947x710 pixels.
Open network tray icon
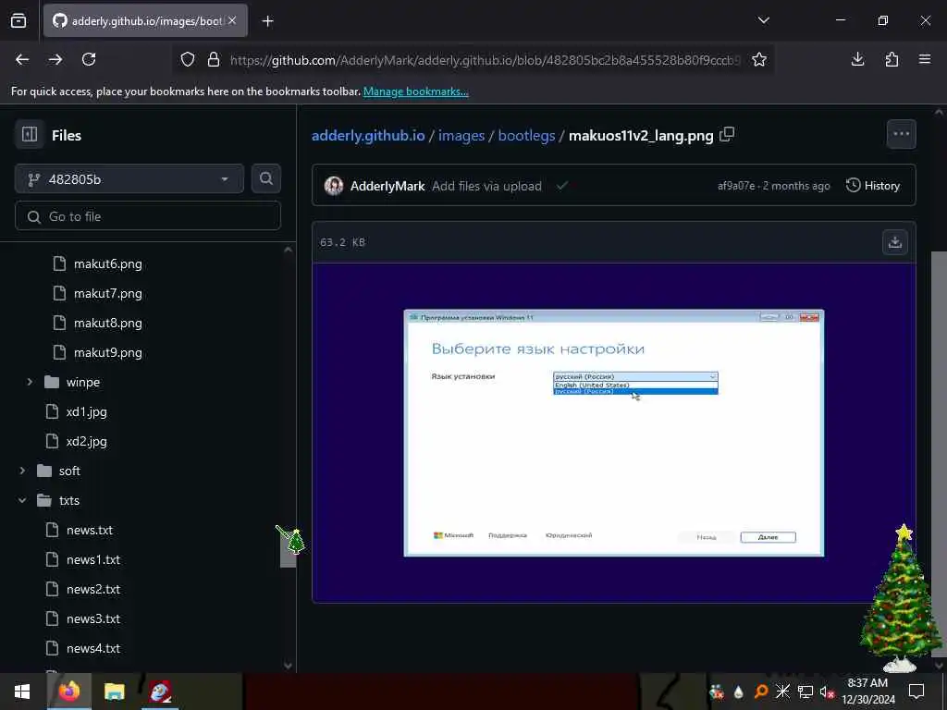[806, 692]
